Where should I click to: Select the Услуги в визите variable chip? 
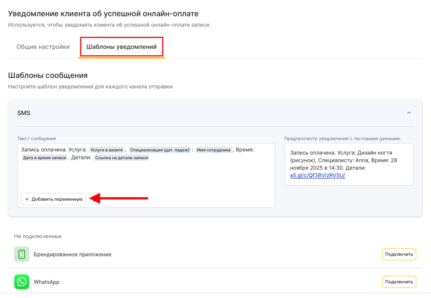107,150
